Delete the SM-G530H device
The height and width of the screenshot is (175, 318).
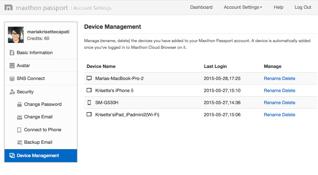click(288, 103)
